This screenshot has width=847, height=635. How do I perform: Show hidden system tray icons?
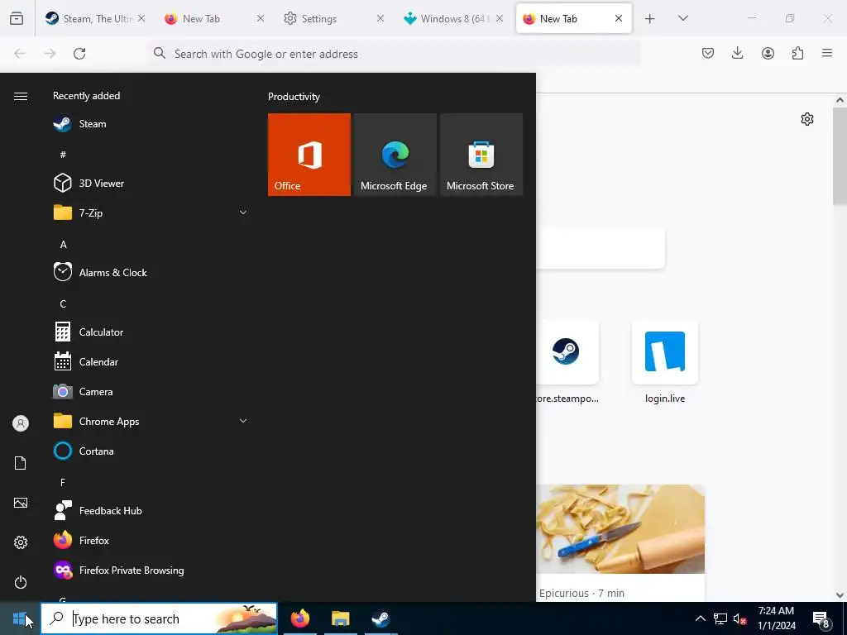(700, 618)
